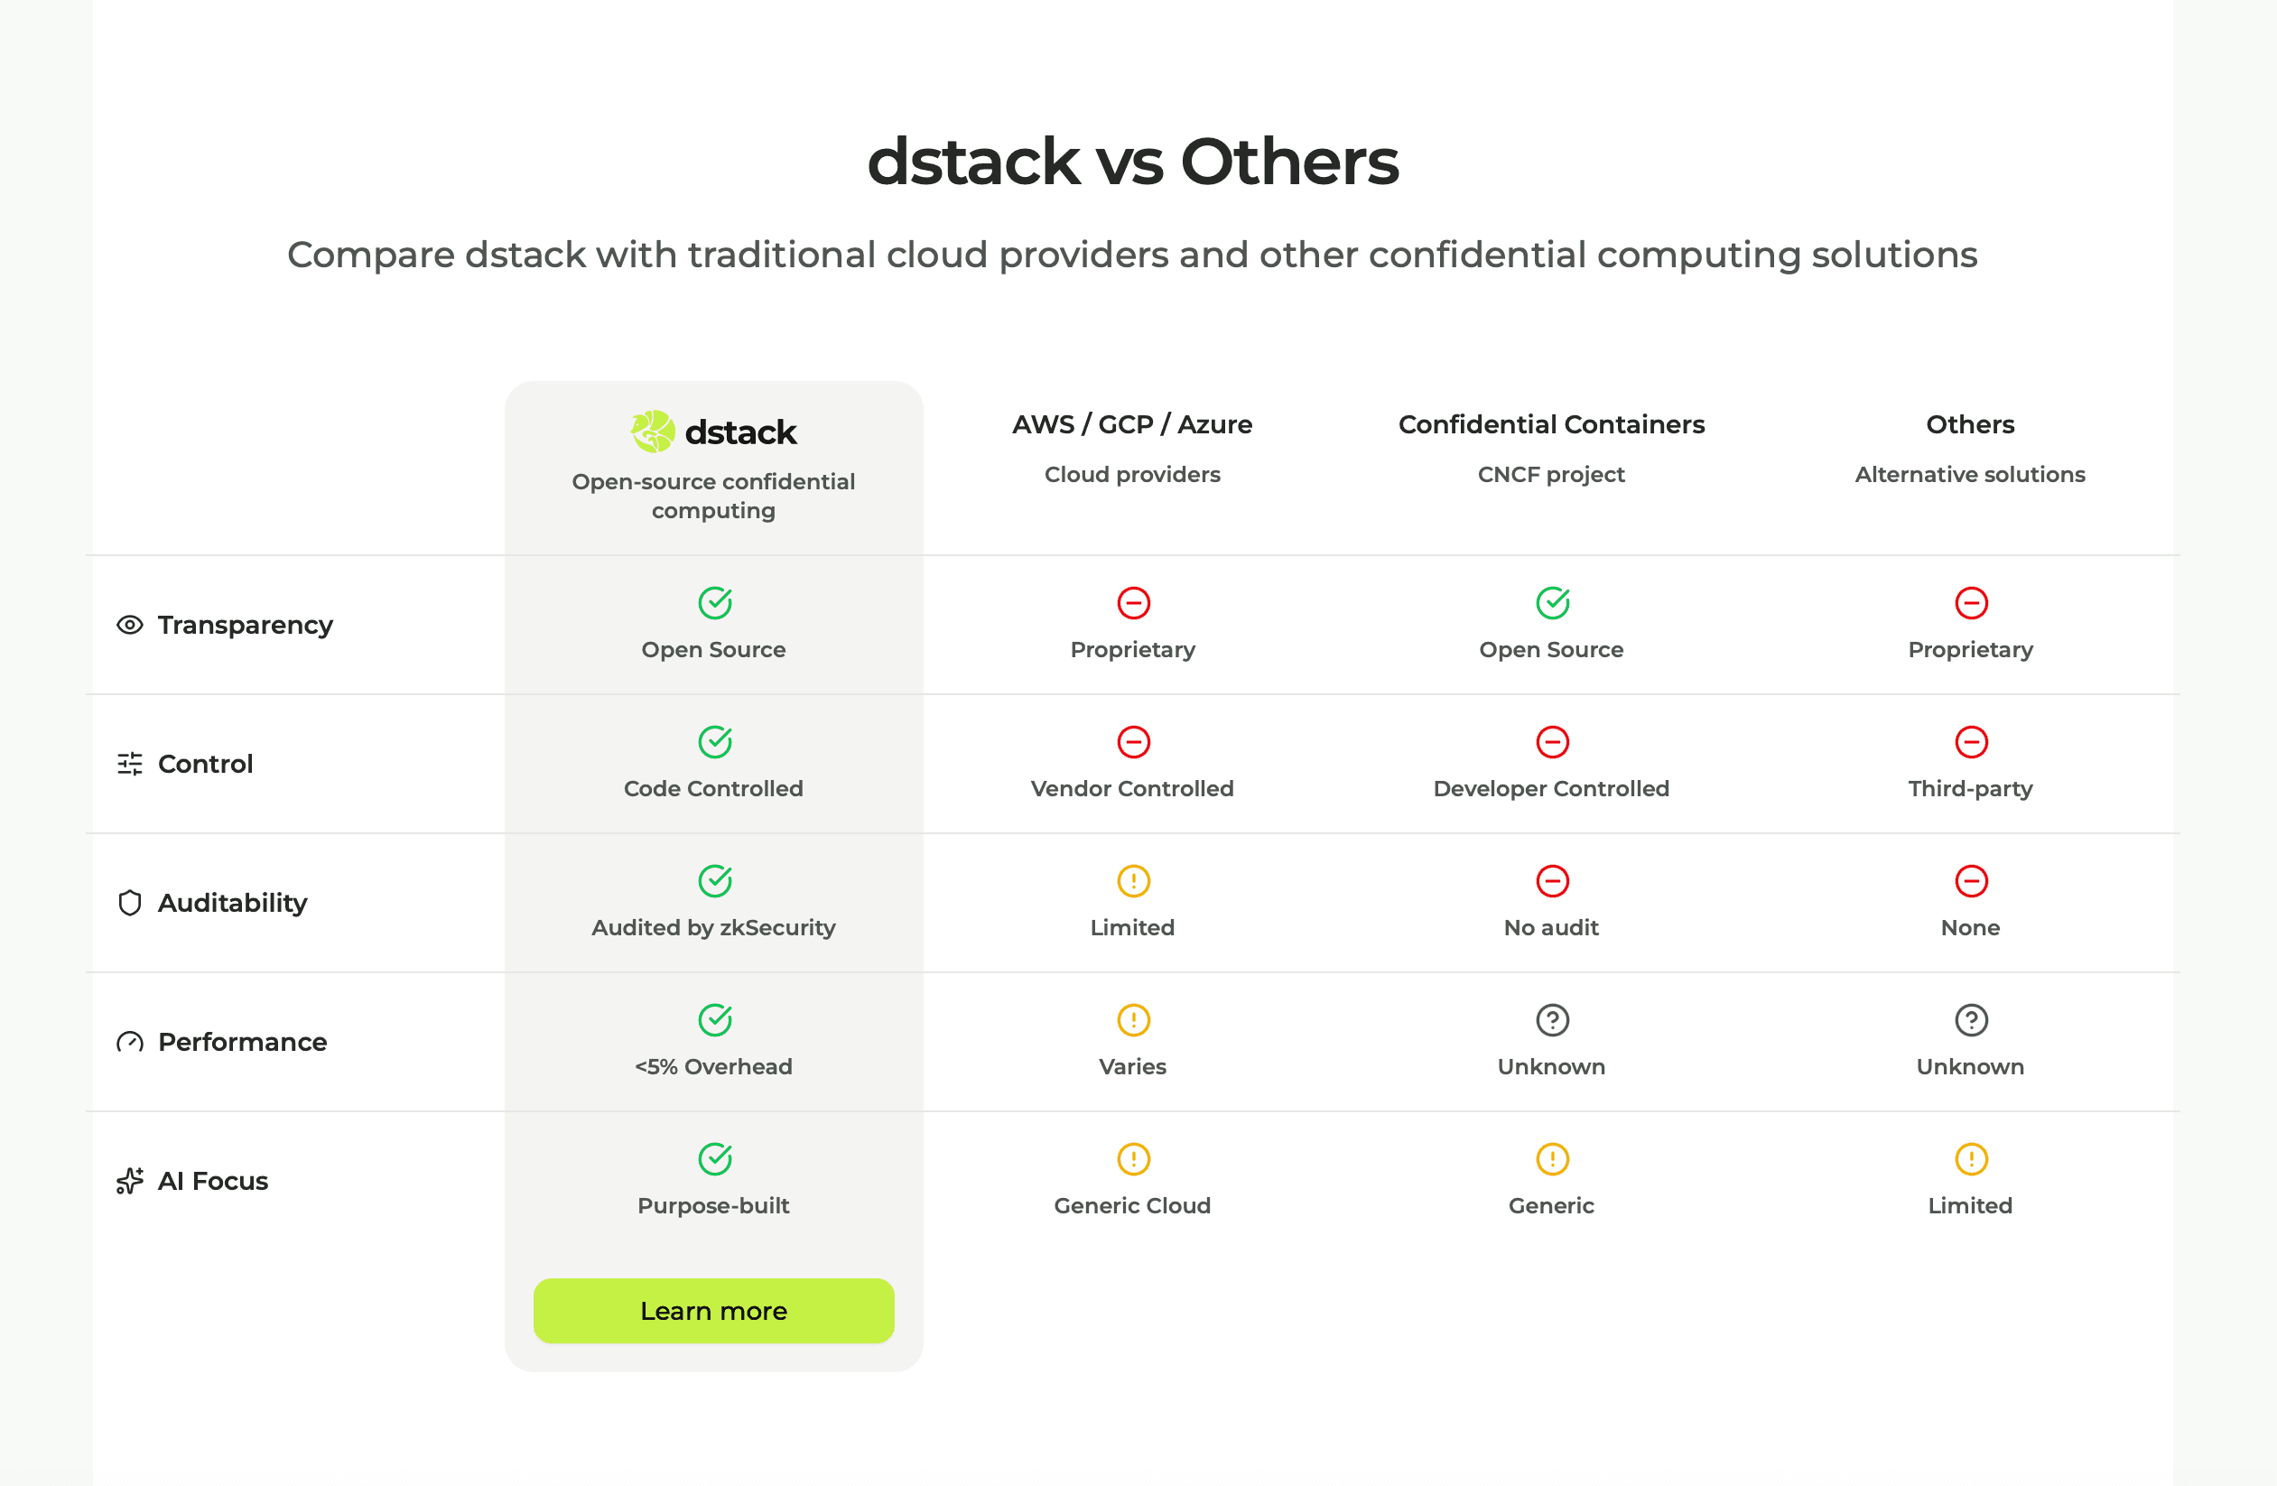Select the AWS / GCP / Azure column header
Screen dimensions: 2277x1486
1132,424
